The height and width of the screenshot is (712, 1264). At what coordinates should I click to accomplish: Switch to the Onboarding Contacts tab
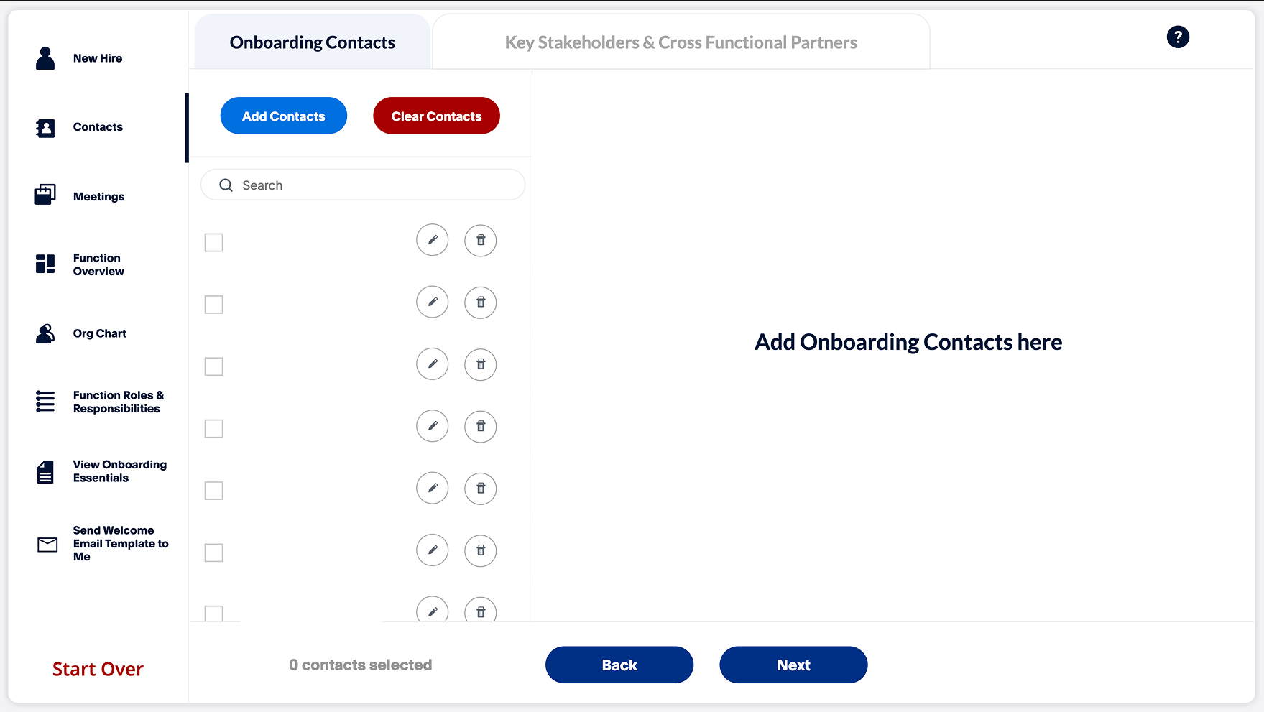coord(313,42)
